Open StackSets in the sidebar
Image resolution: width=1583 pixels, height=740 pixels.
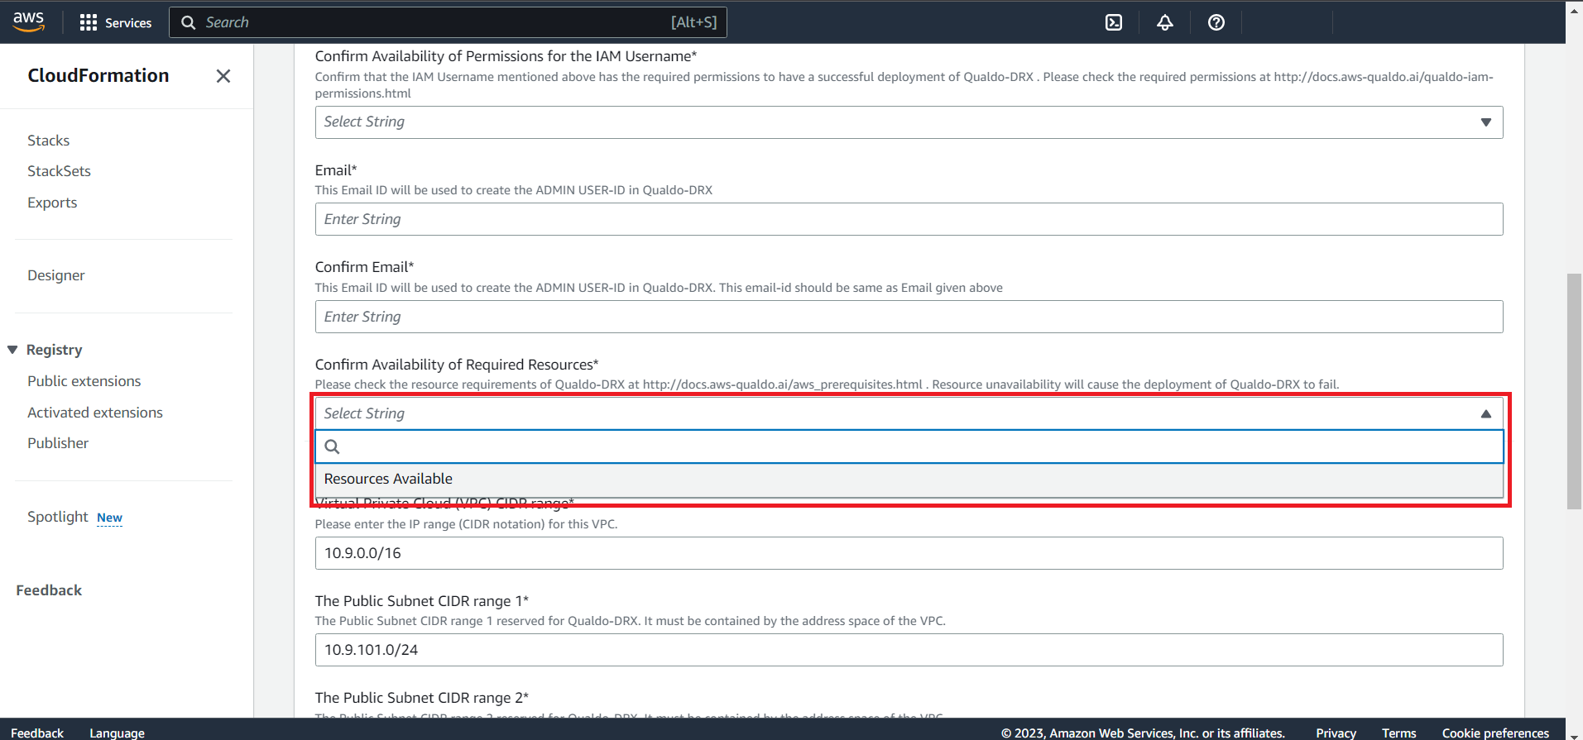[59, 171]
